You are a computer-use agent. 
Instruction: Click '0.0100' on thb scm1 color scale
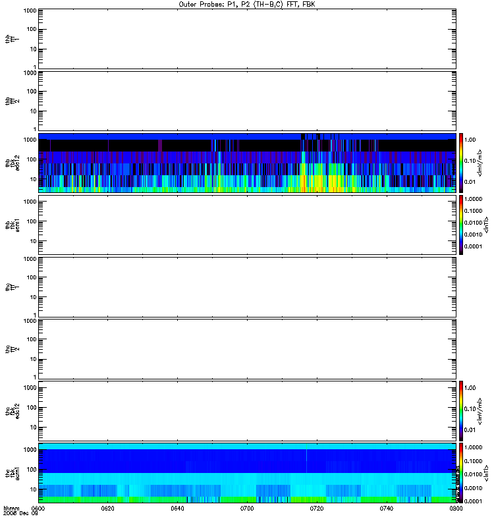pyautogui.click(x=473, y=223)
